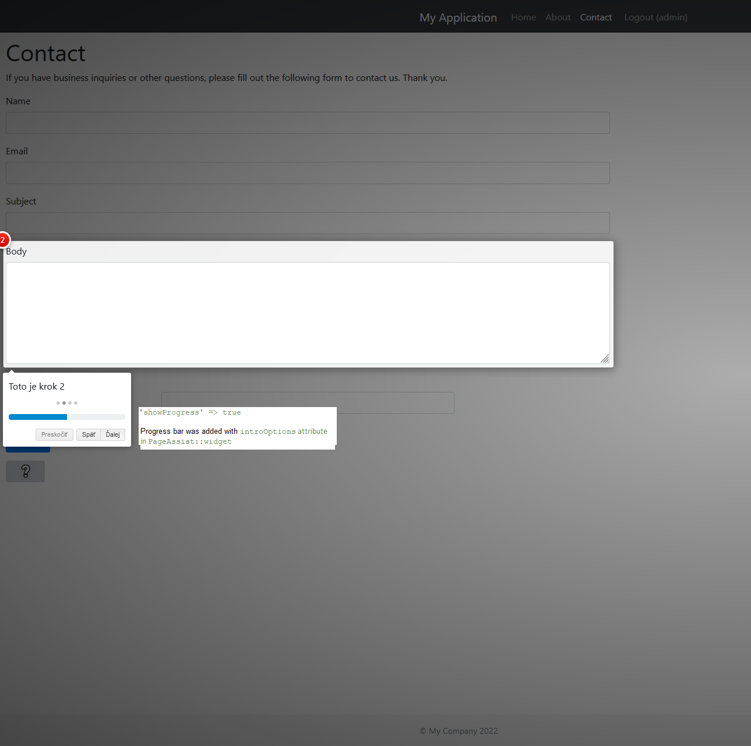Open the Home navigation link
This screenshot has width=751, height=746.
523,17
